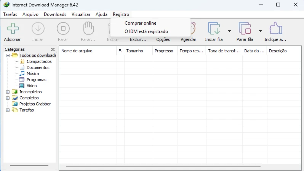
Task: Expand the Incompletos tree node
Action: pos(8,92)
